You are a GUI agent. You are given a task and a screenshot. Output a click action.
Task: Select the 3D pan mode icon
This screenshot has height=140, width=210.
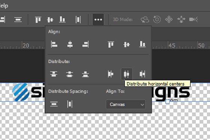tap(169, 20)
